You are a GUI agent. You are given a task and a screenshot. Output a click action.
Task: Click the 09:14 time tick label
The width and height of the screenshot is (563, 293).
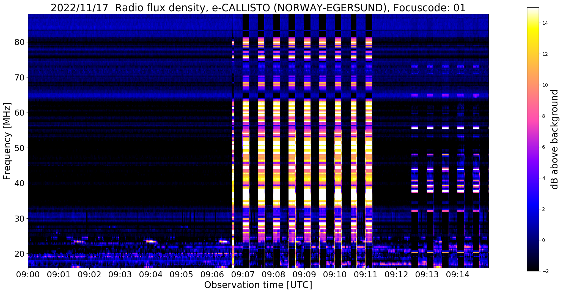point(458,274)
